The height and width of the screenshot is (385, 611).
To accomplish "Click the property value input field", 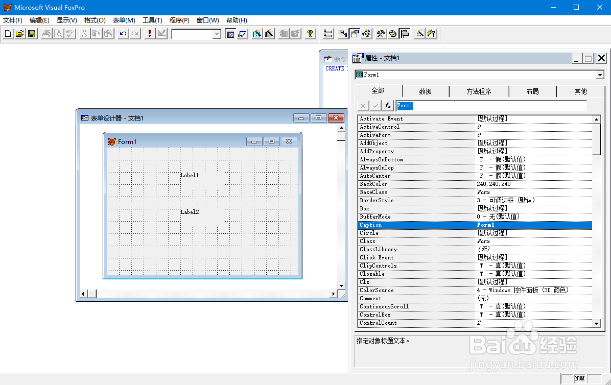I will [491, 106].
